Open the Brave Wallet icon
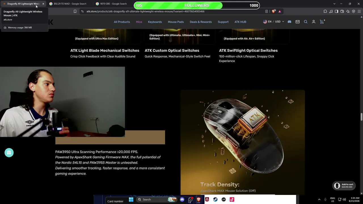Screen dimensions: 363x204 tap(342, 11)
